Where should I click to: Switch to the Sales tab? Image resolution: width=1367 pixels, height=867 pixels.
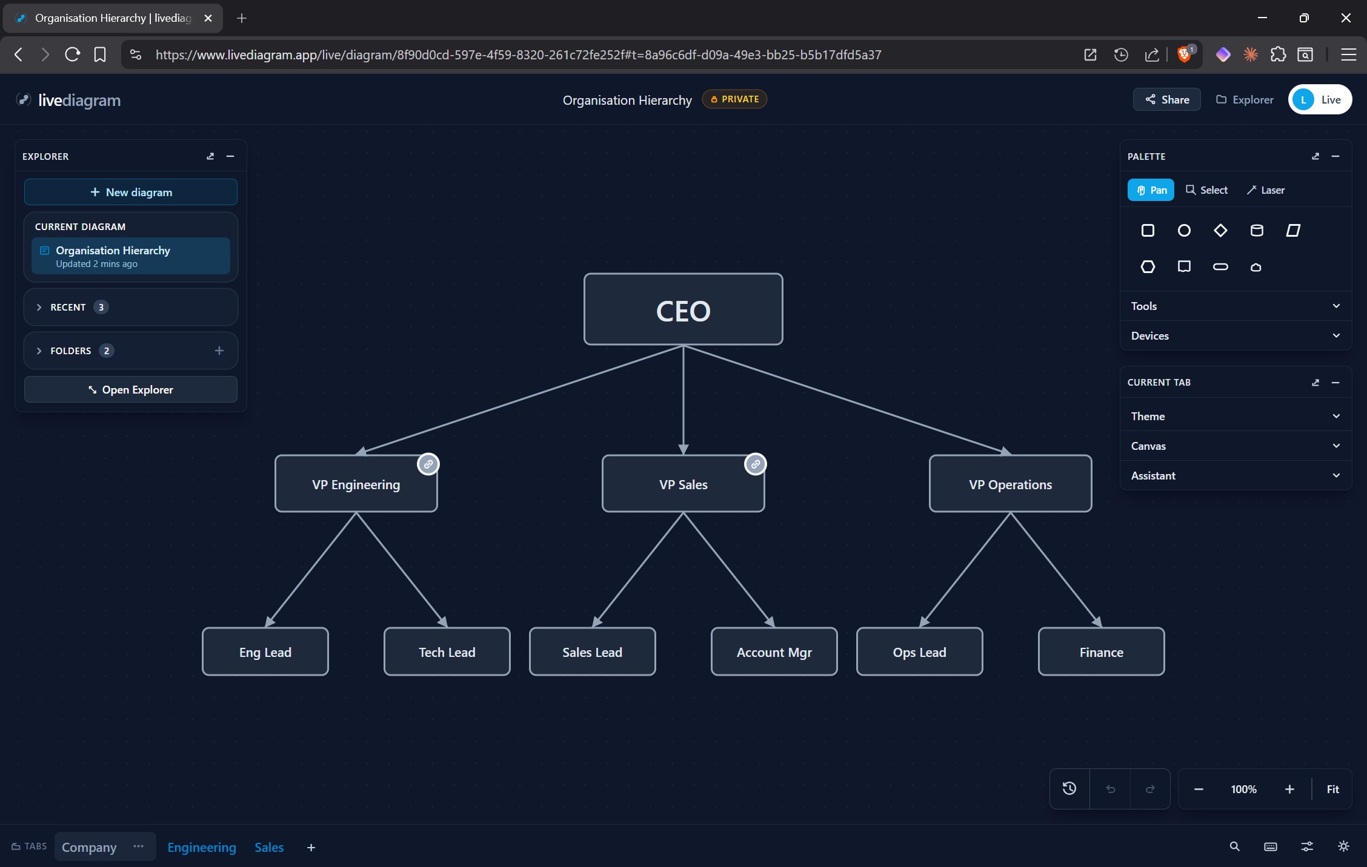point(269,847)
